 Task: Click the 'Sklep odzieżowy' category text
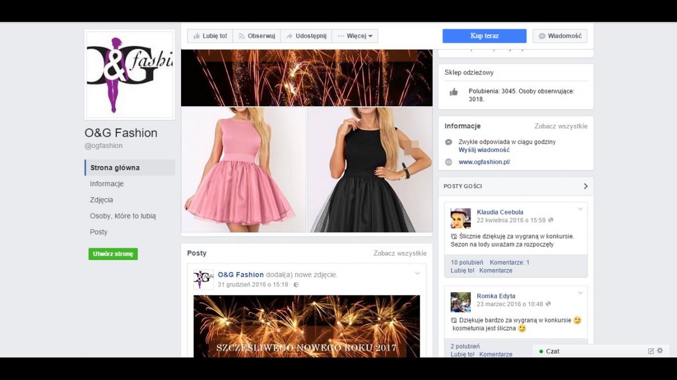[469, 73]
